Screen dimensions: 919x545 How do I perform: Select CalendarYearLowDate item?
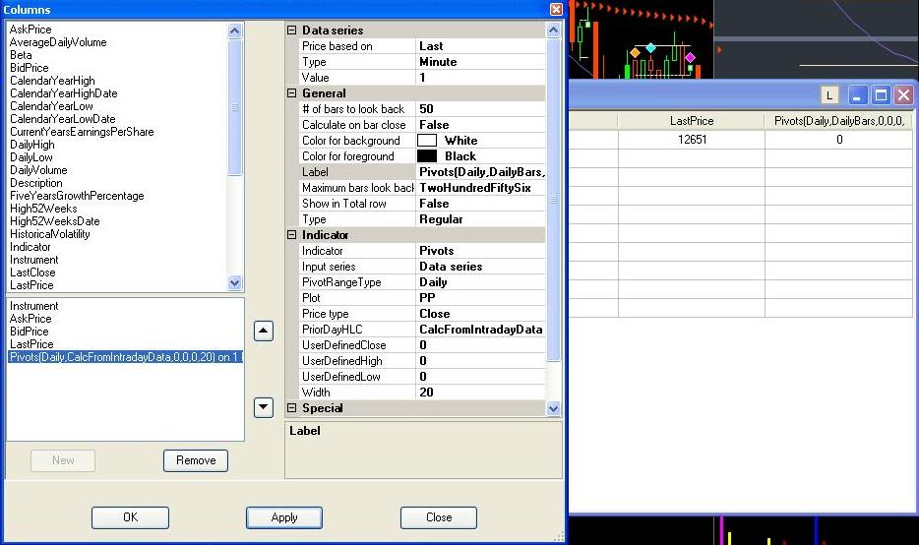point(63,119)
